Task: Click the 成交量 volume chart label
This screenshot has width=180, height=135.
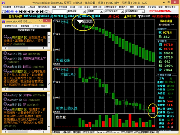Action: tap(61, 117)
